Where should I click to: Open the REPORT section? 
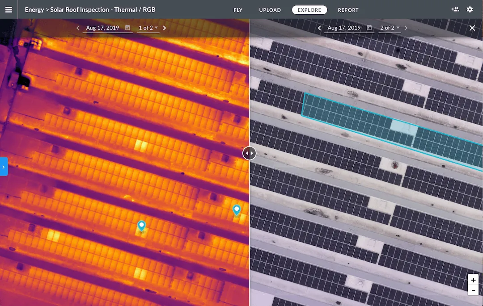(x=348, y=9)
